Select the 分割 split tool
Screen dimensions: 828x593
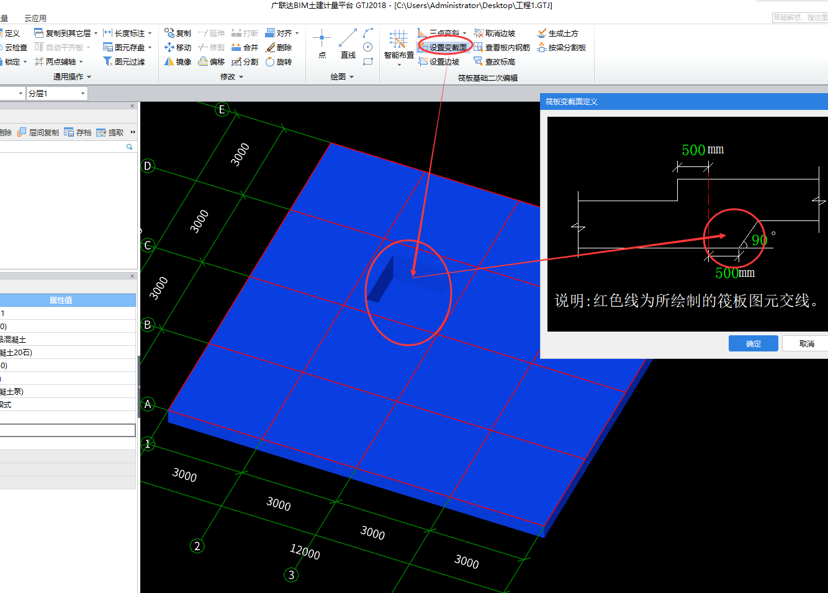245,62
